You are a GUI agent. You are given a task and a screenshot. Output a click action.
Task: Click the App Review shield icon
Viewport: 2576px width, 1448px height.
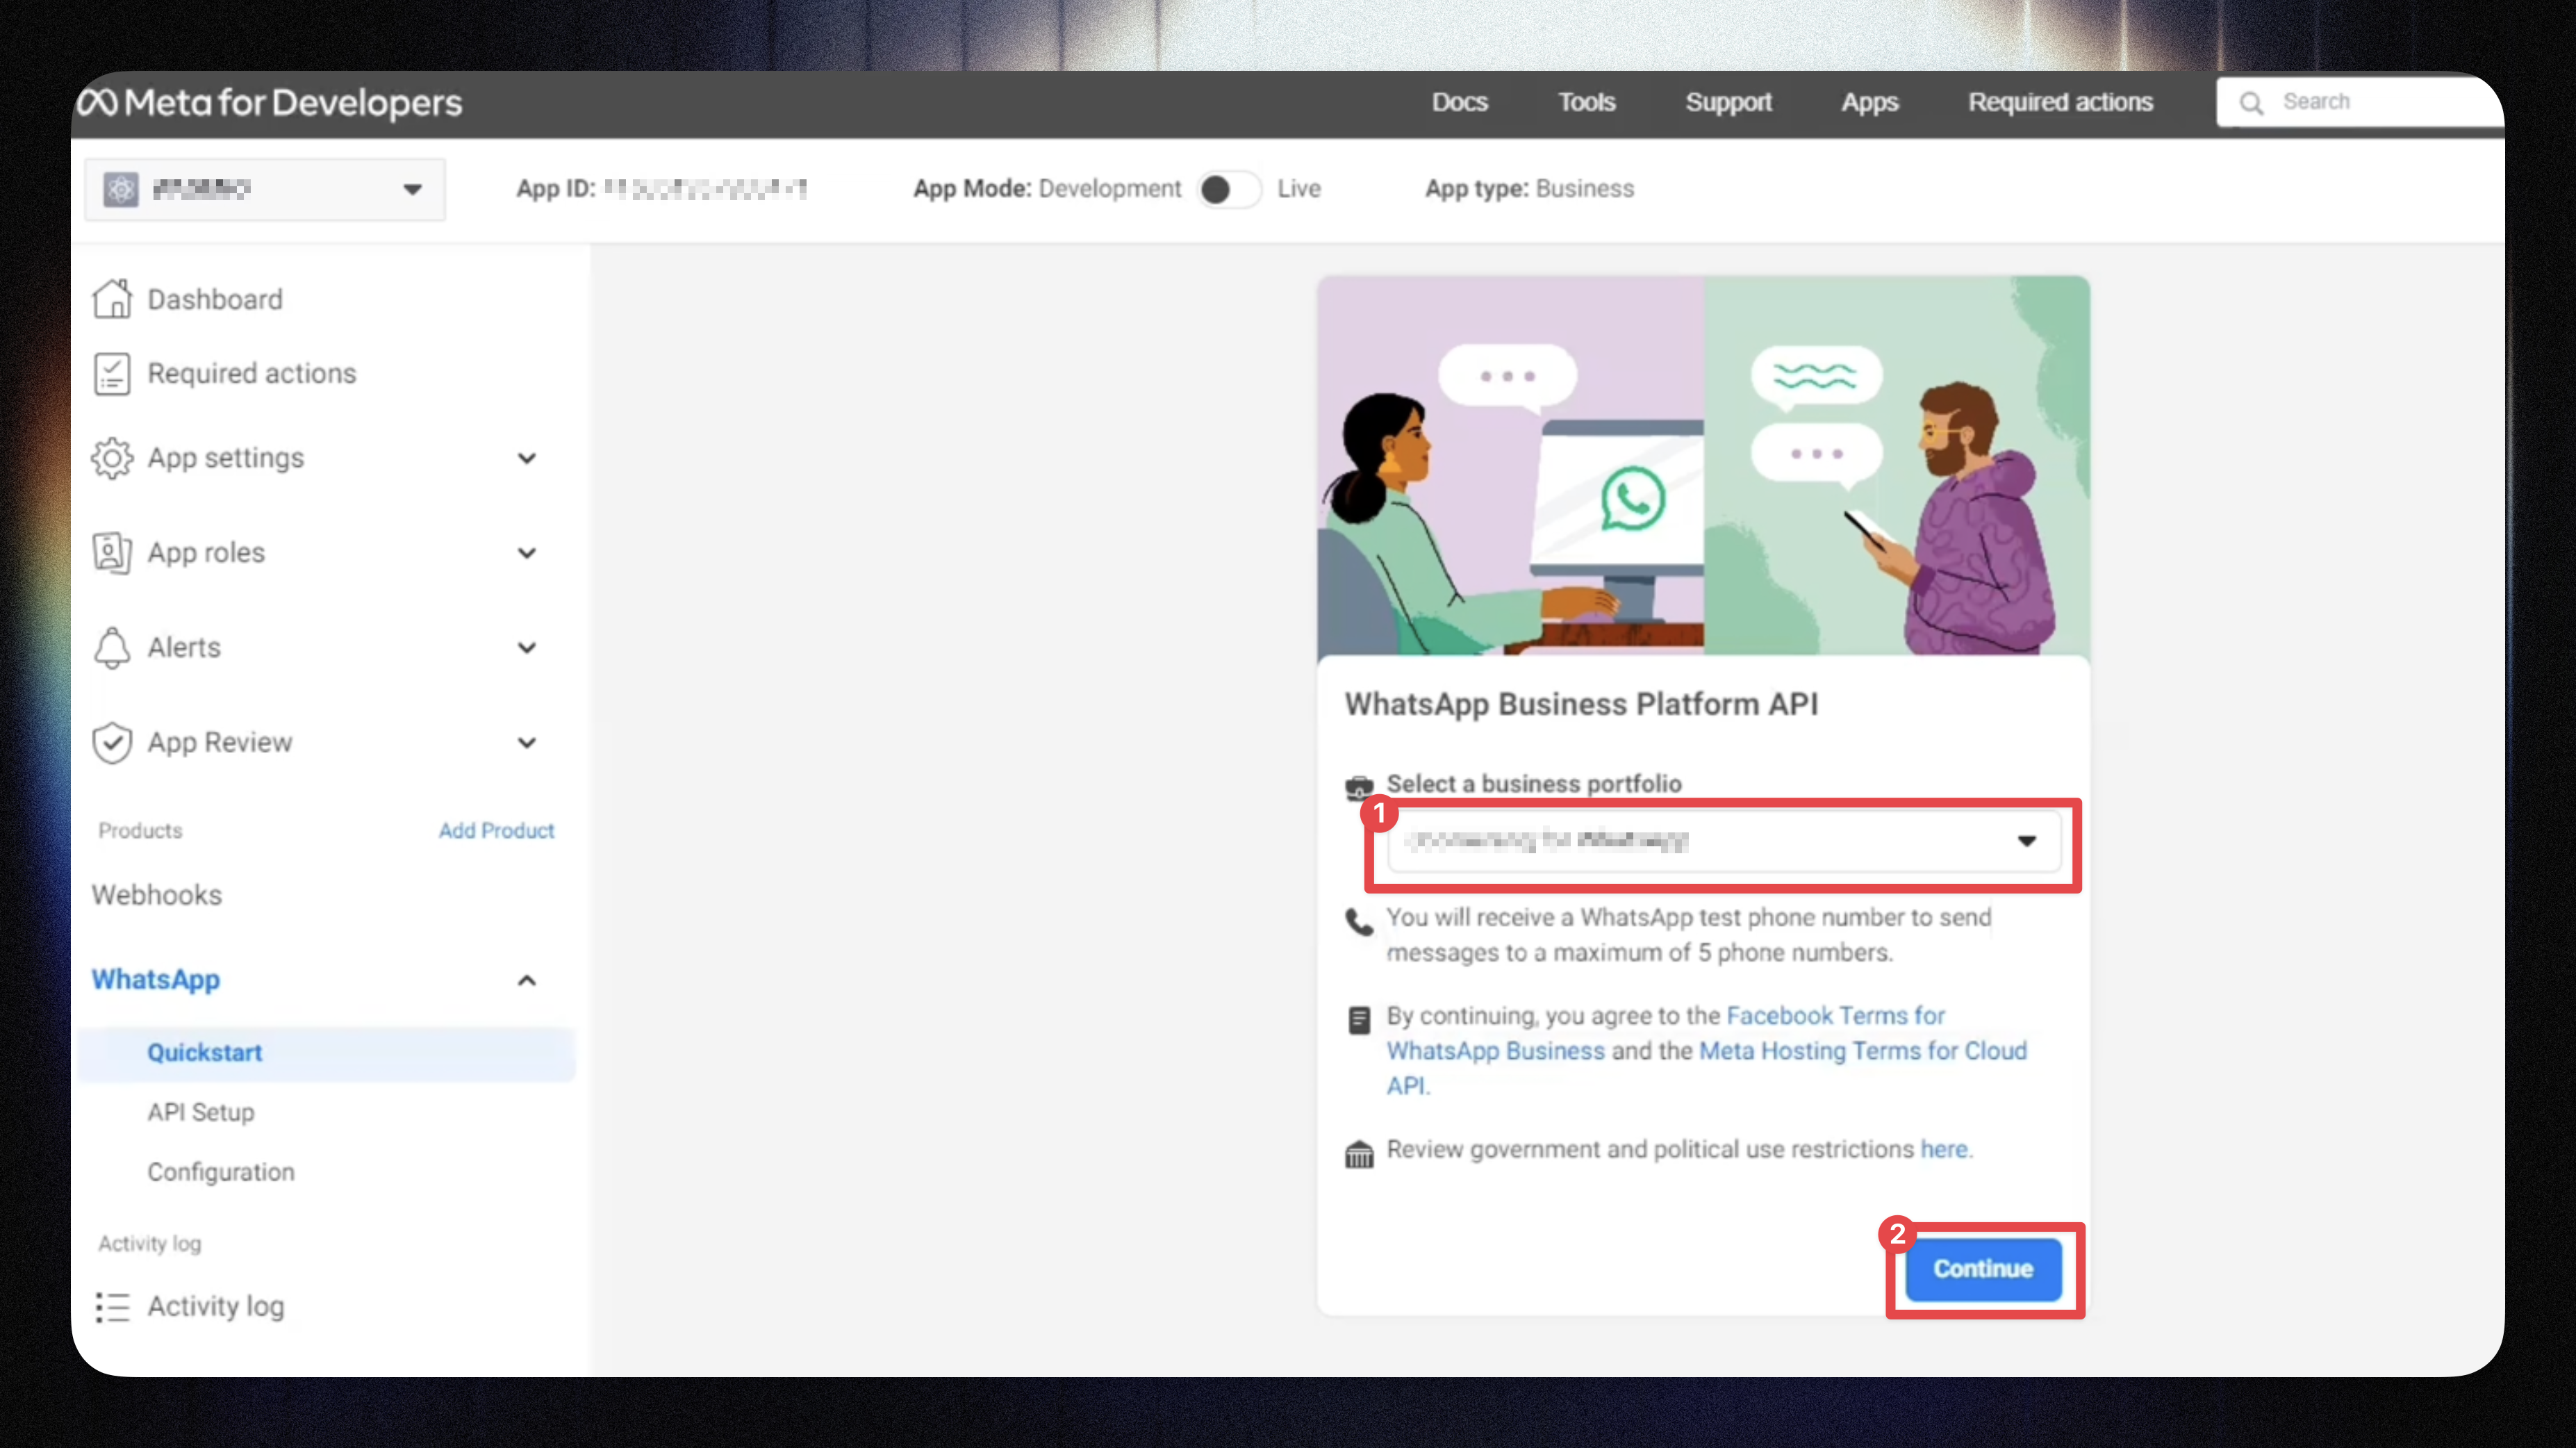click(112, 743)
